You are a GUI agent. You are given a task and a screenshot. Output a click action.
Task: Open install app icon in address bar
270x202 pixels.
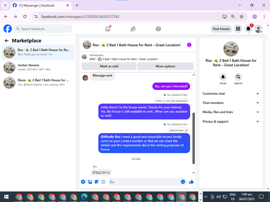(225, 17)
